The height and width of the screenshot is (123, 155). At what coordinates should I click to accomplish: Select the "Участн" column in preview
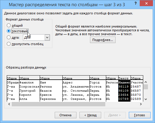[137, 83]
